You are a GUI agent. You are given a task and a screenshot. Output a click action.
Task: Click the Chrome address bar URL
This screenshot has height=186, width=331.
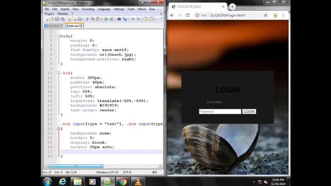228,15
